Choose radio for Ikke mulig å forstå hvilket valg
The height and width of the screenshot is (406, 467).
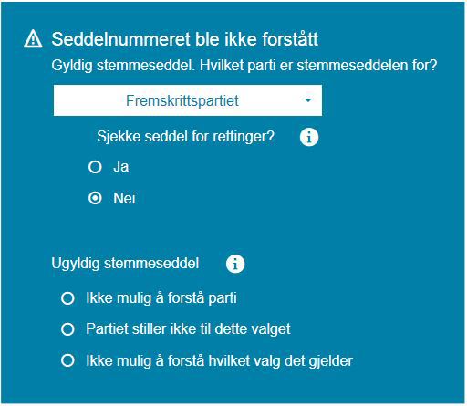click(x=67, y=360)
